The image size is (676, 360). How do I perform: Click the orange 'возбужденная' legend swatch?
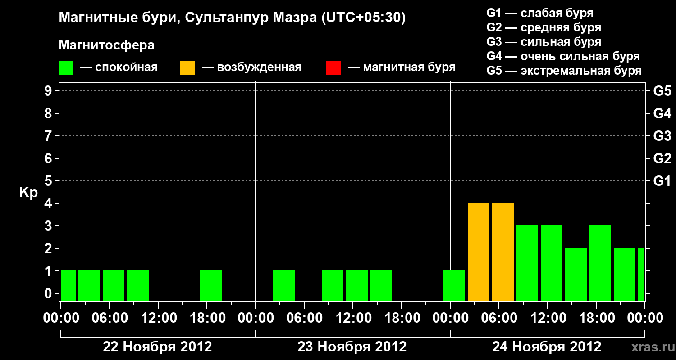pos(188,68)
